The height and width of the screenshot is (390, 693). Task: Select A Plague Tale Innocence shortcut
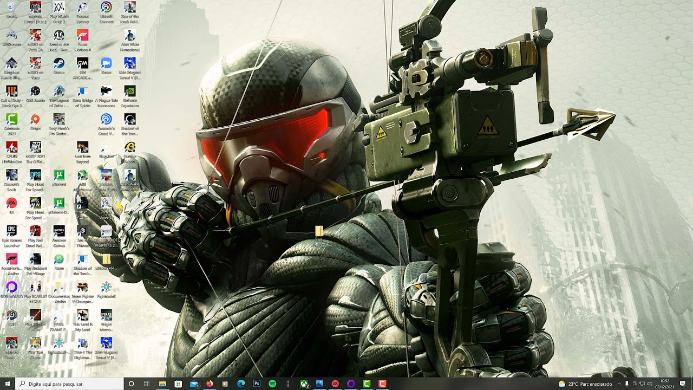click(x=106, y=97)
